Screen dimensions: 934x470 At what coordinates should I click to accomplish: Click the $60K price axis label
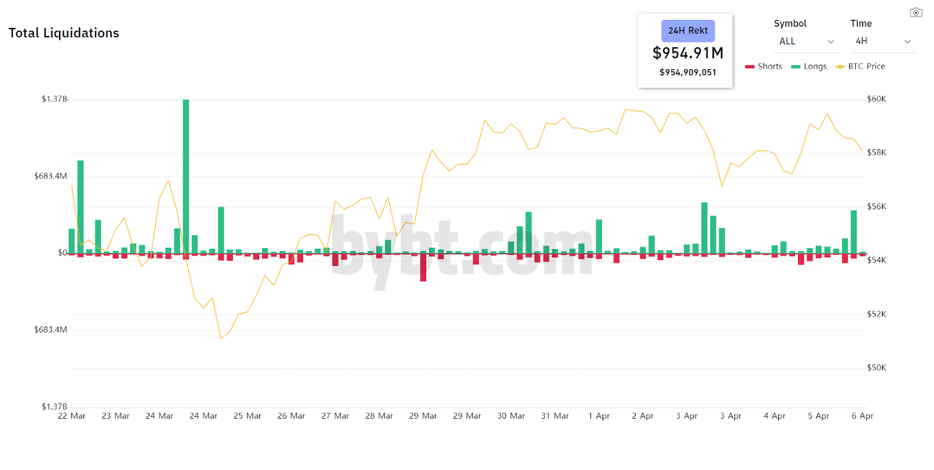point(877,99)
